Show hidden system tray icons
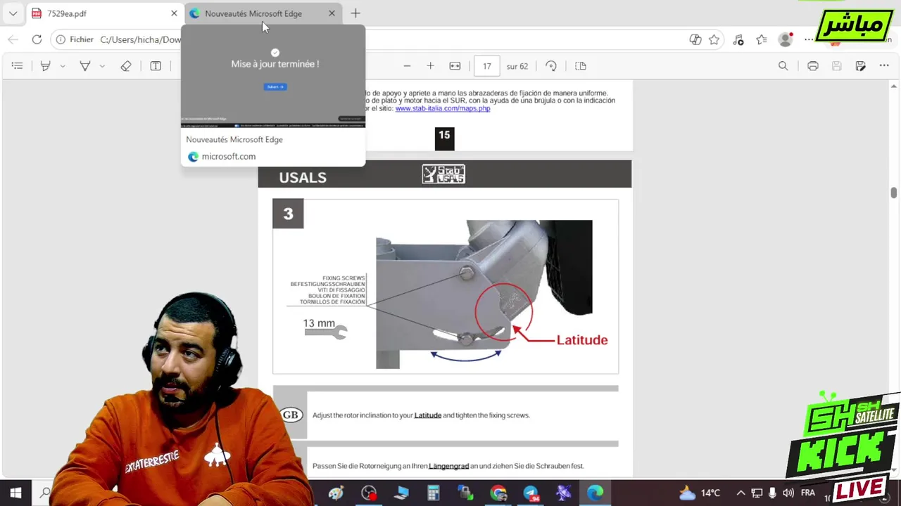Image resolution: width=901 pixels, height=506 pixels. tap(741, 493)
